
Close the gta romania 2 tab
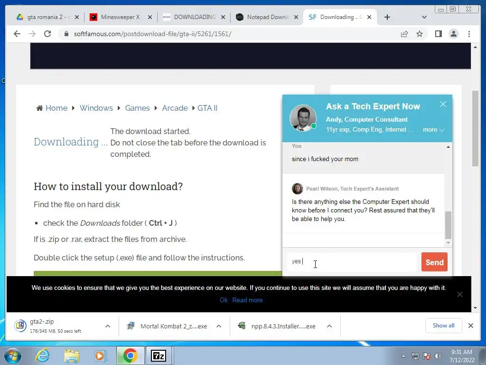pos(77,17)
